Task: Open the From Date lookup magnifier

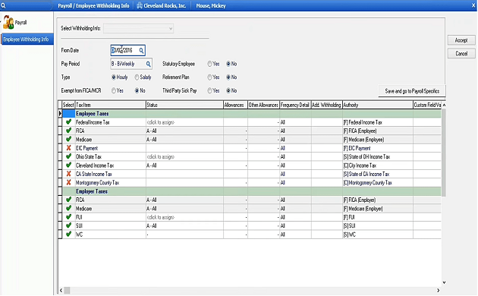Action: click(141, 51)
